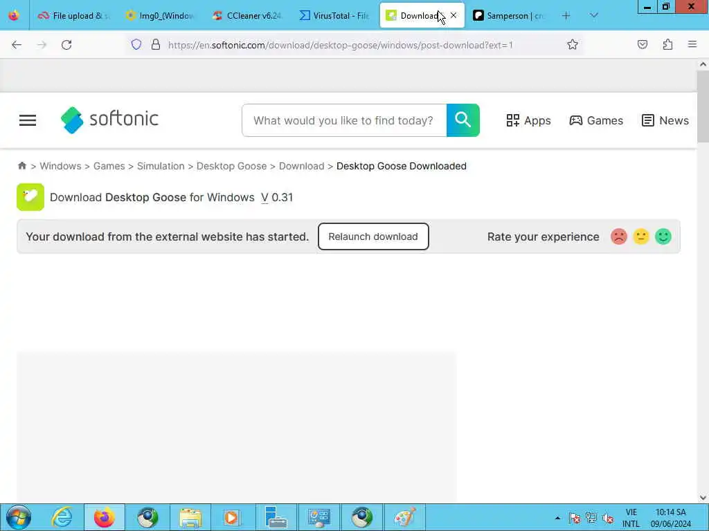View site security via padlock icon
This screenshot has width=709, height=531.
coord(156,44)
